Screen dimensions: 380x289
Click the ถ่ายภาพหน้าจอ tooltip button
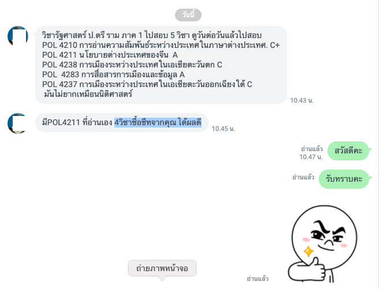[162, 268]
